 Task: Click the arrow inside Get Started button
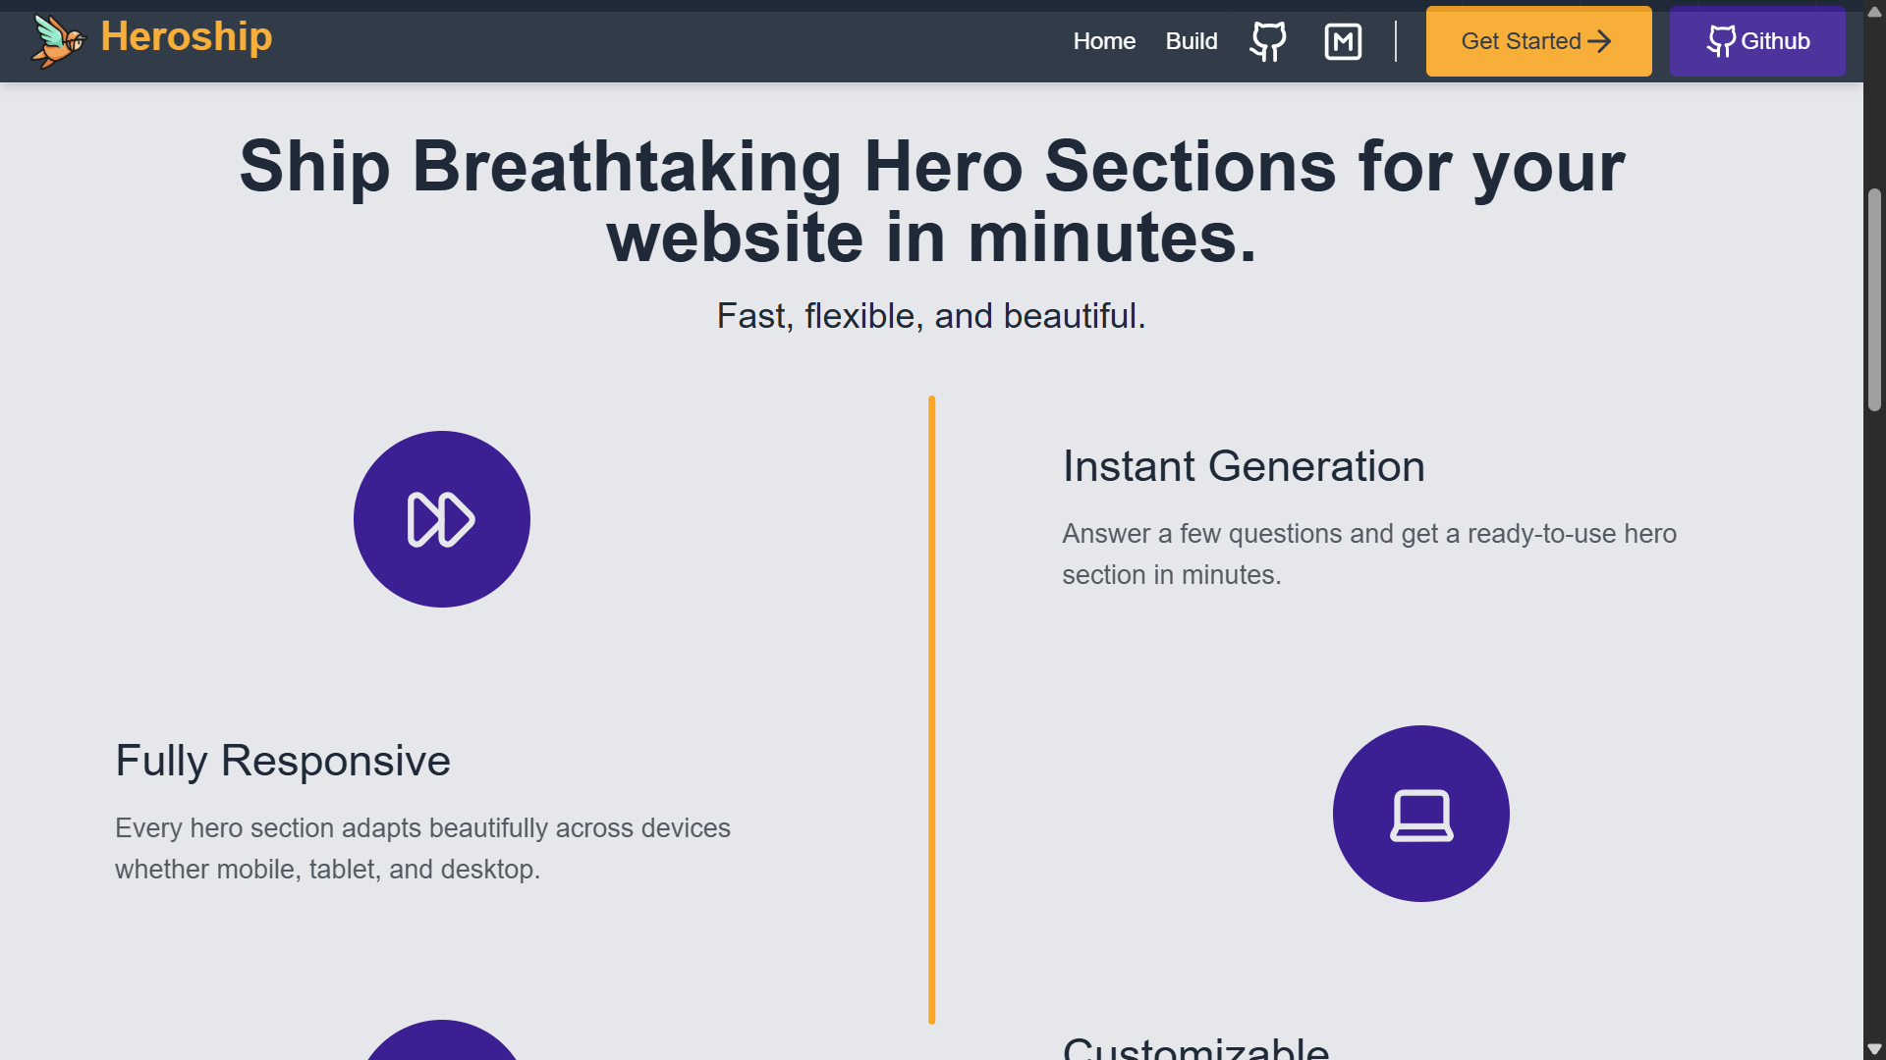pyautogui.click(x=1599, y=41)
